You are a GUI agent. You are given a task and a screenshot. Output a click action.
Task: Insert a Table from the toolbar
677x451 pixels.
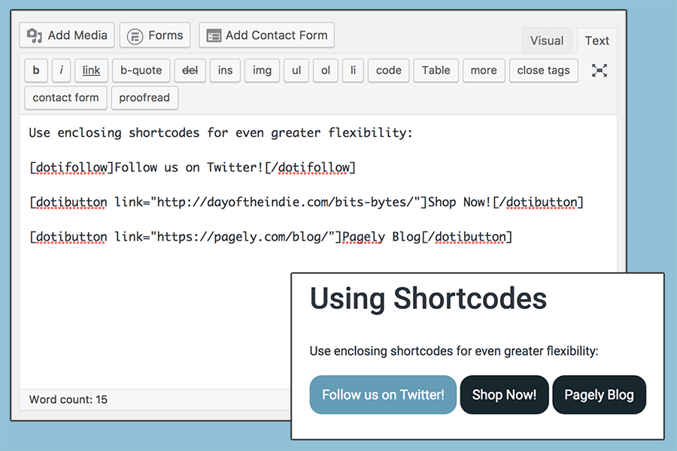(x=436, y=70)
